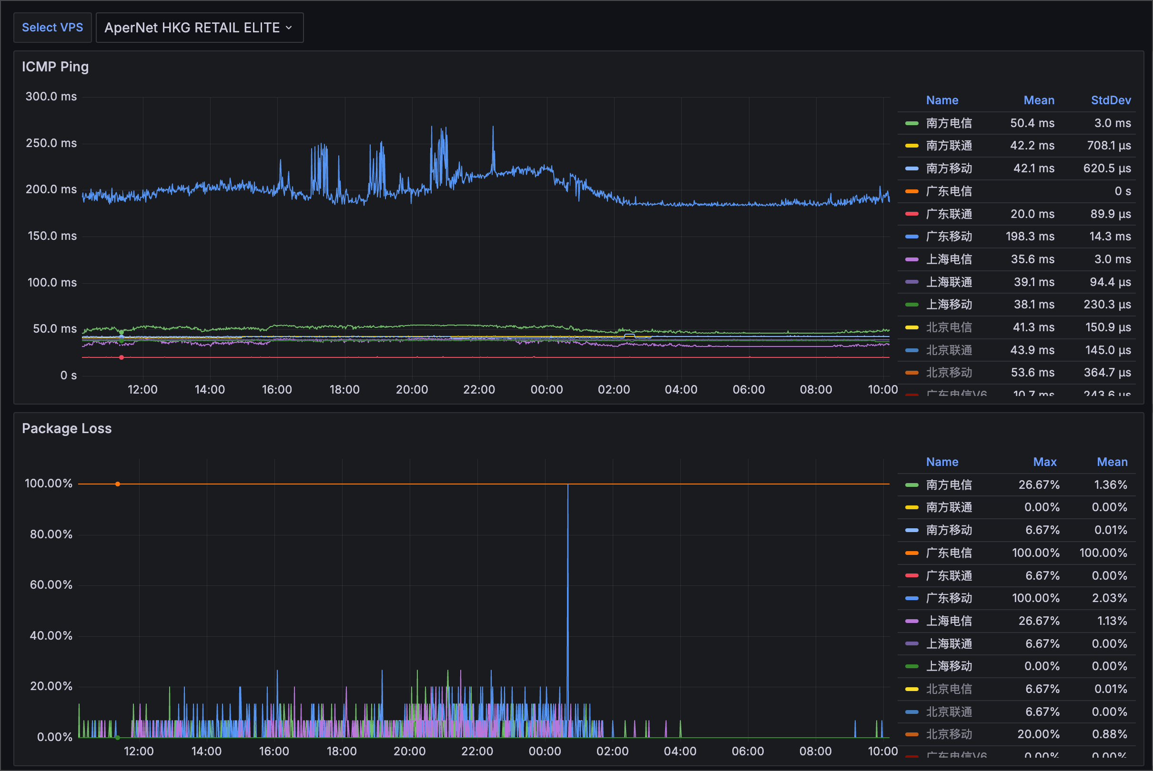Click the 708.1 µs StdDev for 南方联通
The image size is (1153, 771).
coord(1109,146)
